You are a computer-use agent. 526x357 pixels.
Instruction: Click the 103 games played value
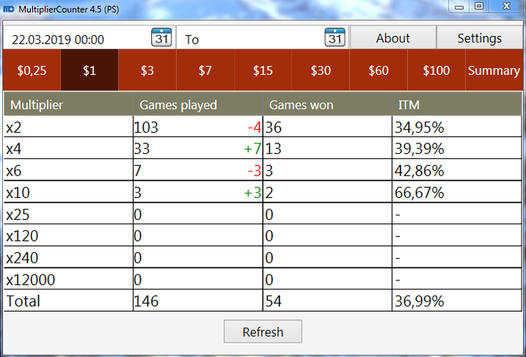pyautogui.click(x=146, y=127)
